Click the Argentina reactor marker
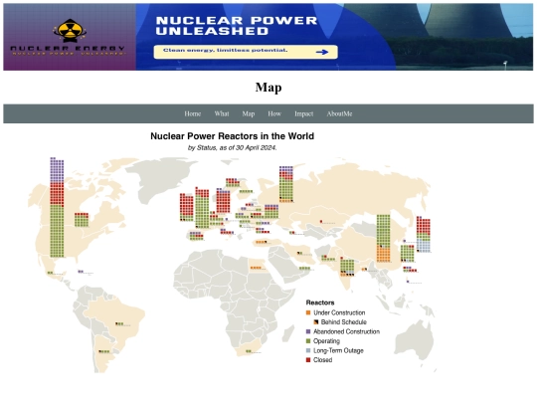This screenshot has width=537, height=403. [x=104, y=351]
